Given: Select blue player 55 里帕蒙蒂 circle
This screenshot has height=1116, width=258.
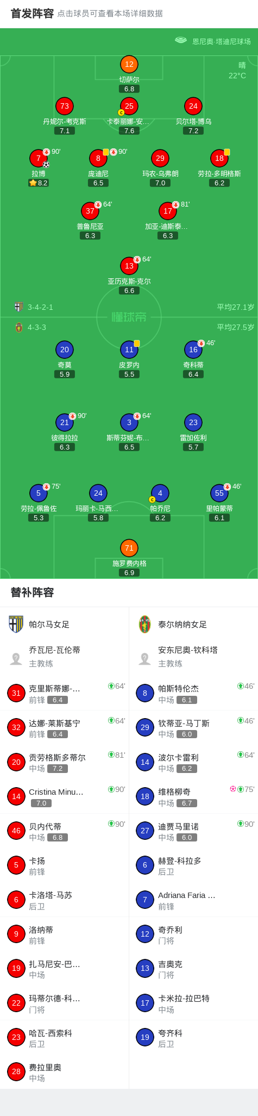Looking at the screenshot, I should 219,493.
